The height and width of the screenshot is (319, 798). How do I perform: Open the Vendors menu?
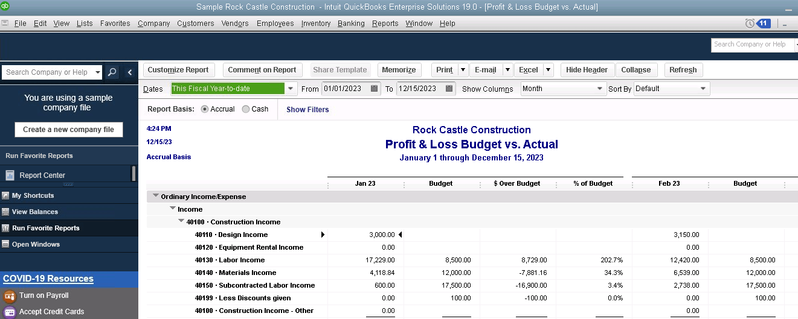(x=235, y=24)
